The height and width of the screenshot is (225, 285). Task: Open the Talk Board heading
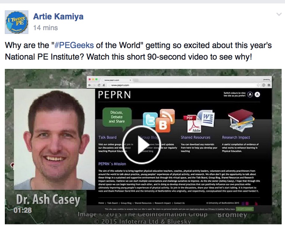pos(107,137)
